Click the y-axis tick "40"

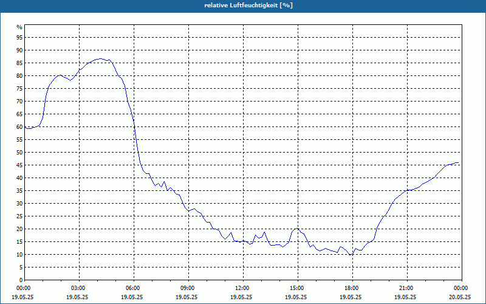pos(19,178)
